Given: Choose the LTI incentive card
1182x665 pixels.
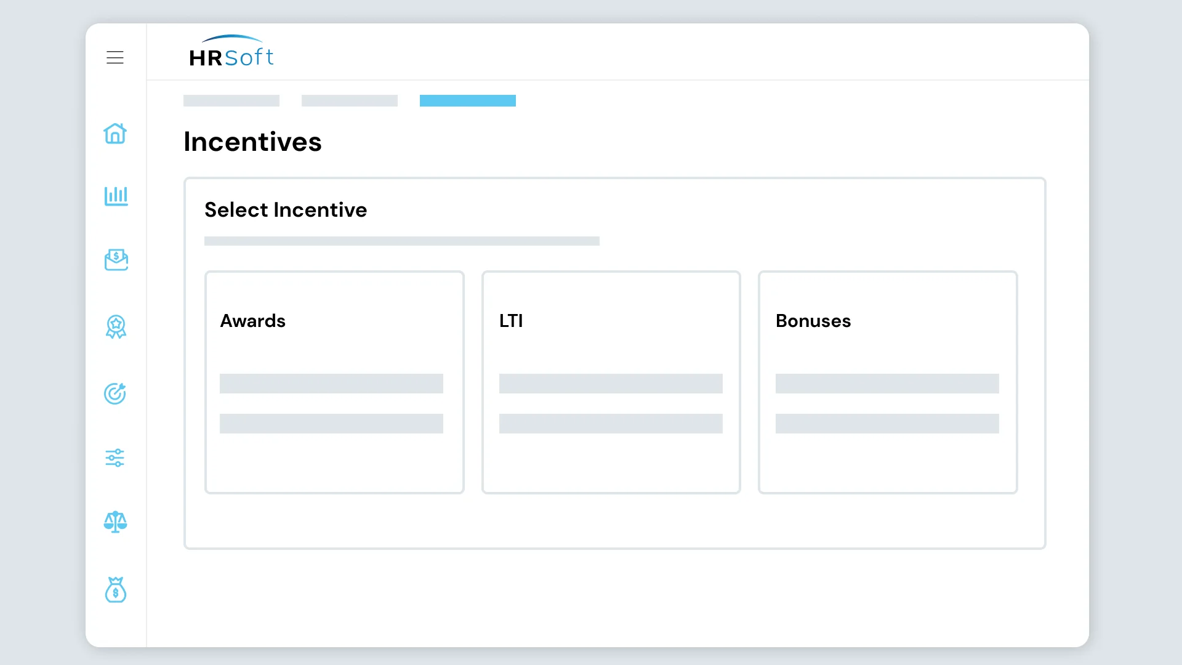Looking at the screenshot, I should pos(611,382).
